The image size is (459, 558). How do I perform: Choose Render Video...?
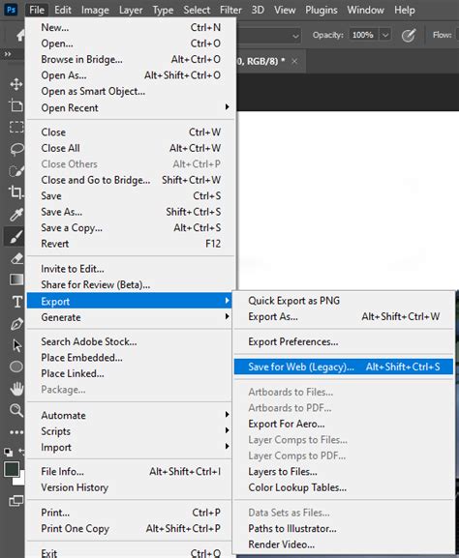[x=344, y=544]
